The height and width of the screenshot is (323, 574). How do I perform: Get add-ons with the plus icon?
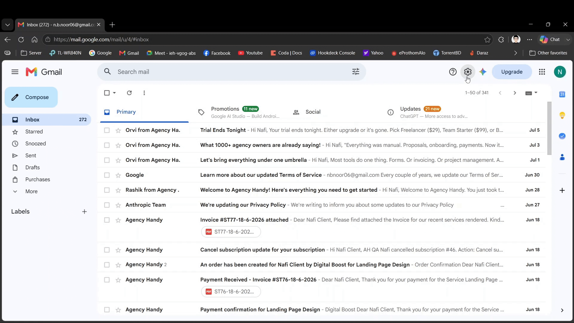coord(562,190)
